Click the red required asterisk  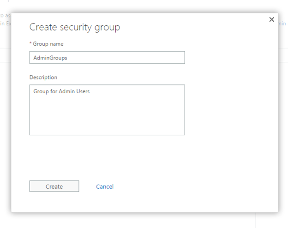(30, 43)
